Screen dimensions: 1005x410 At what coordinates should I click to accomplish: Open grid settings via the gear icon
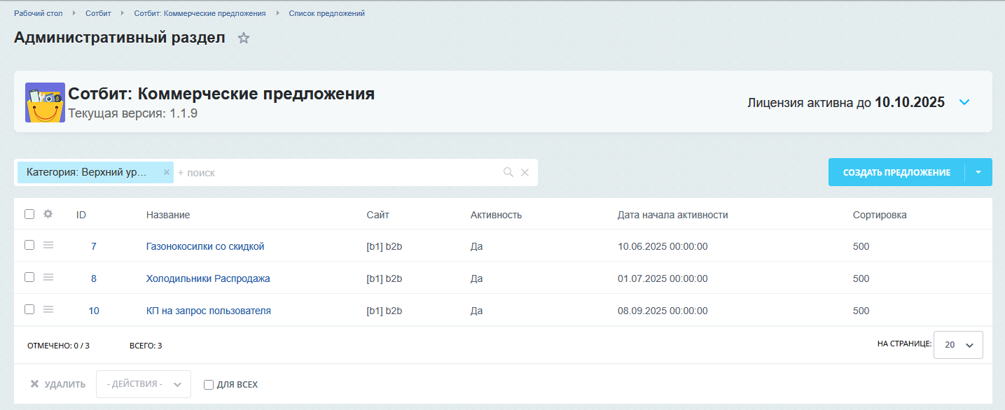(x=47, y=214)
